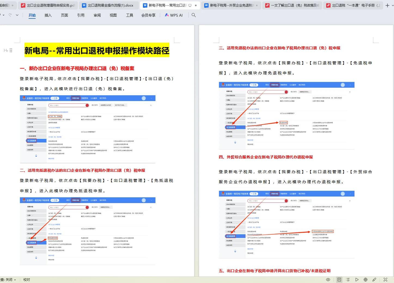
Task: Start read-aloud via play icon in status bar
Action: click(357, 279)
